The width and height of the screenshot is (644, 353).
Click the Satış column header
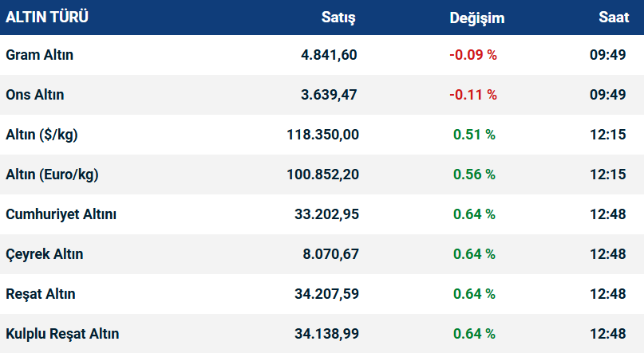338,17
